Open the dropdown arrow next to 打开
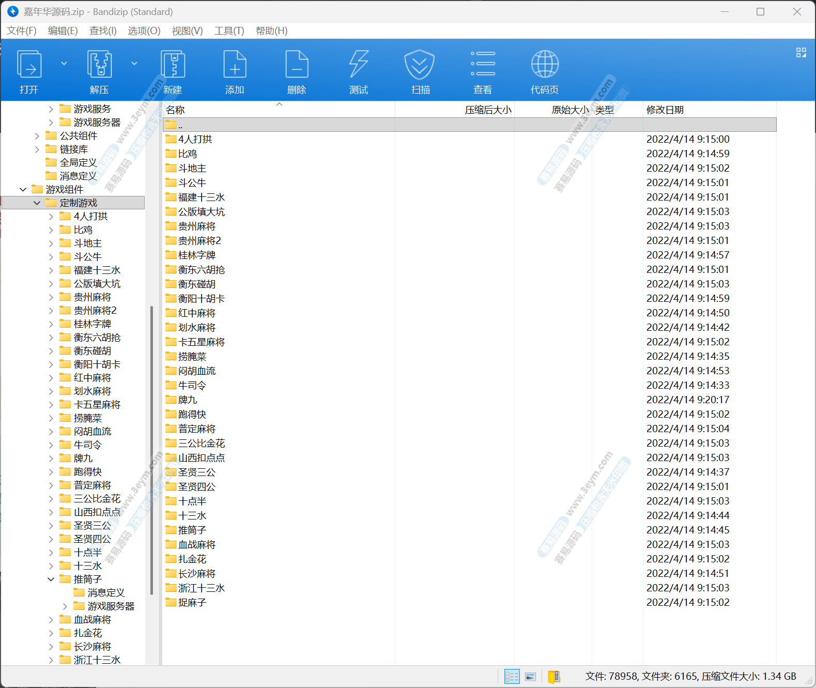 pyautogui.click(x=64, y=64)
